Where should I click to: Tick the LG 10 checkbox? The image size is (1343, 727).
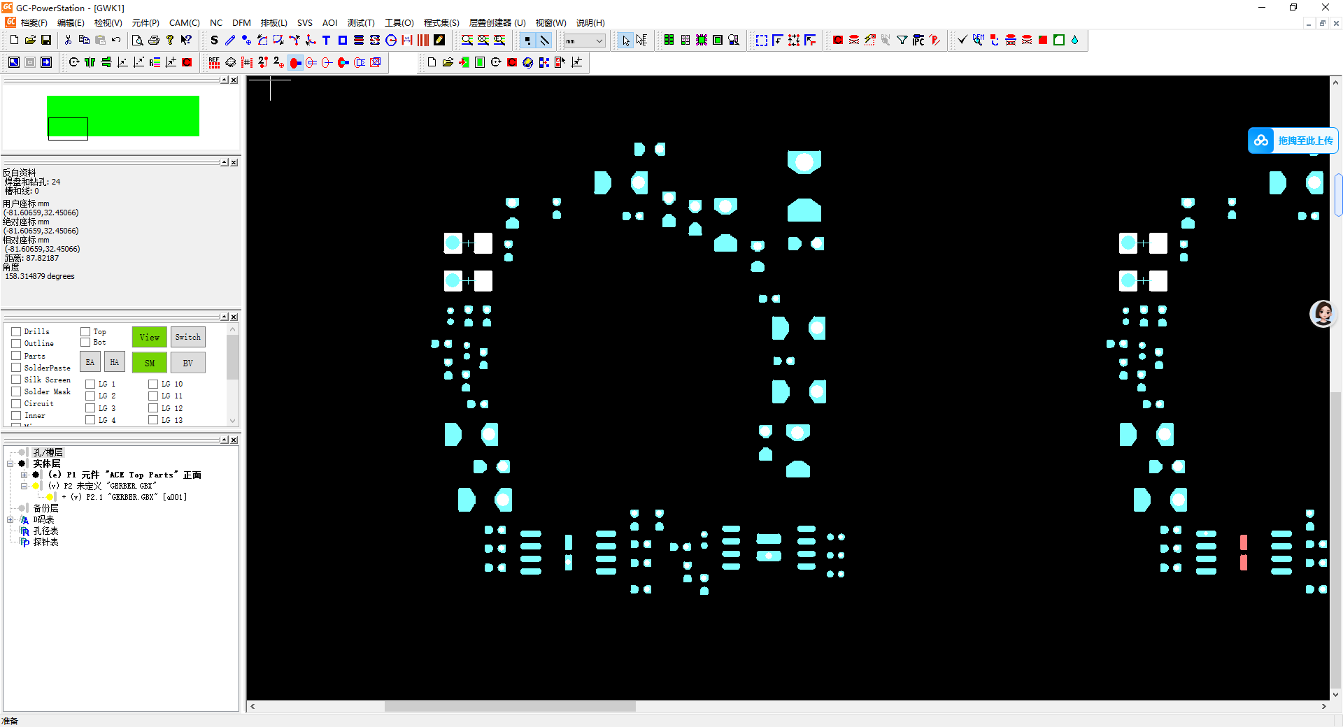[x=153, y=384]
